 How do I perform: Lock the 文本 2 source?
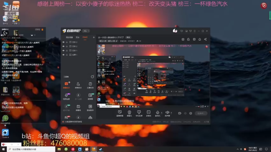(x=67, y=46)
